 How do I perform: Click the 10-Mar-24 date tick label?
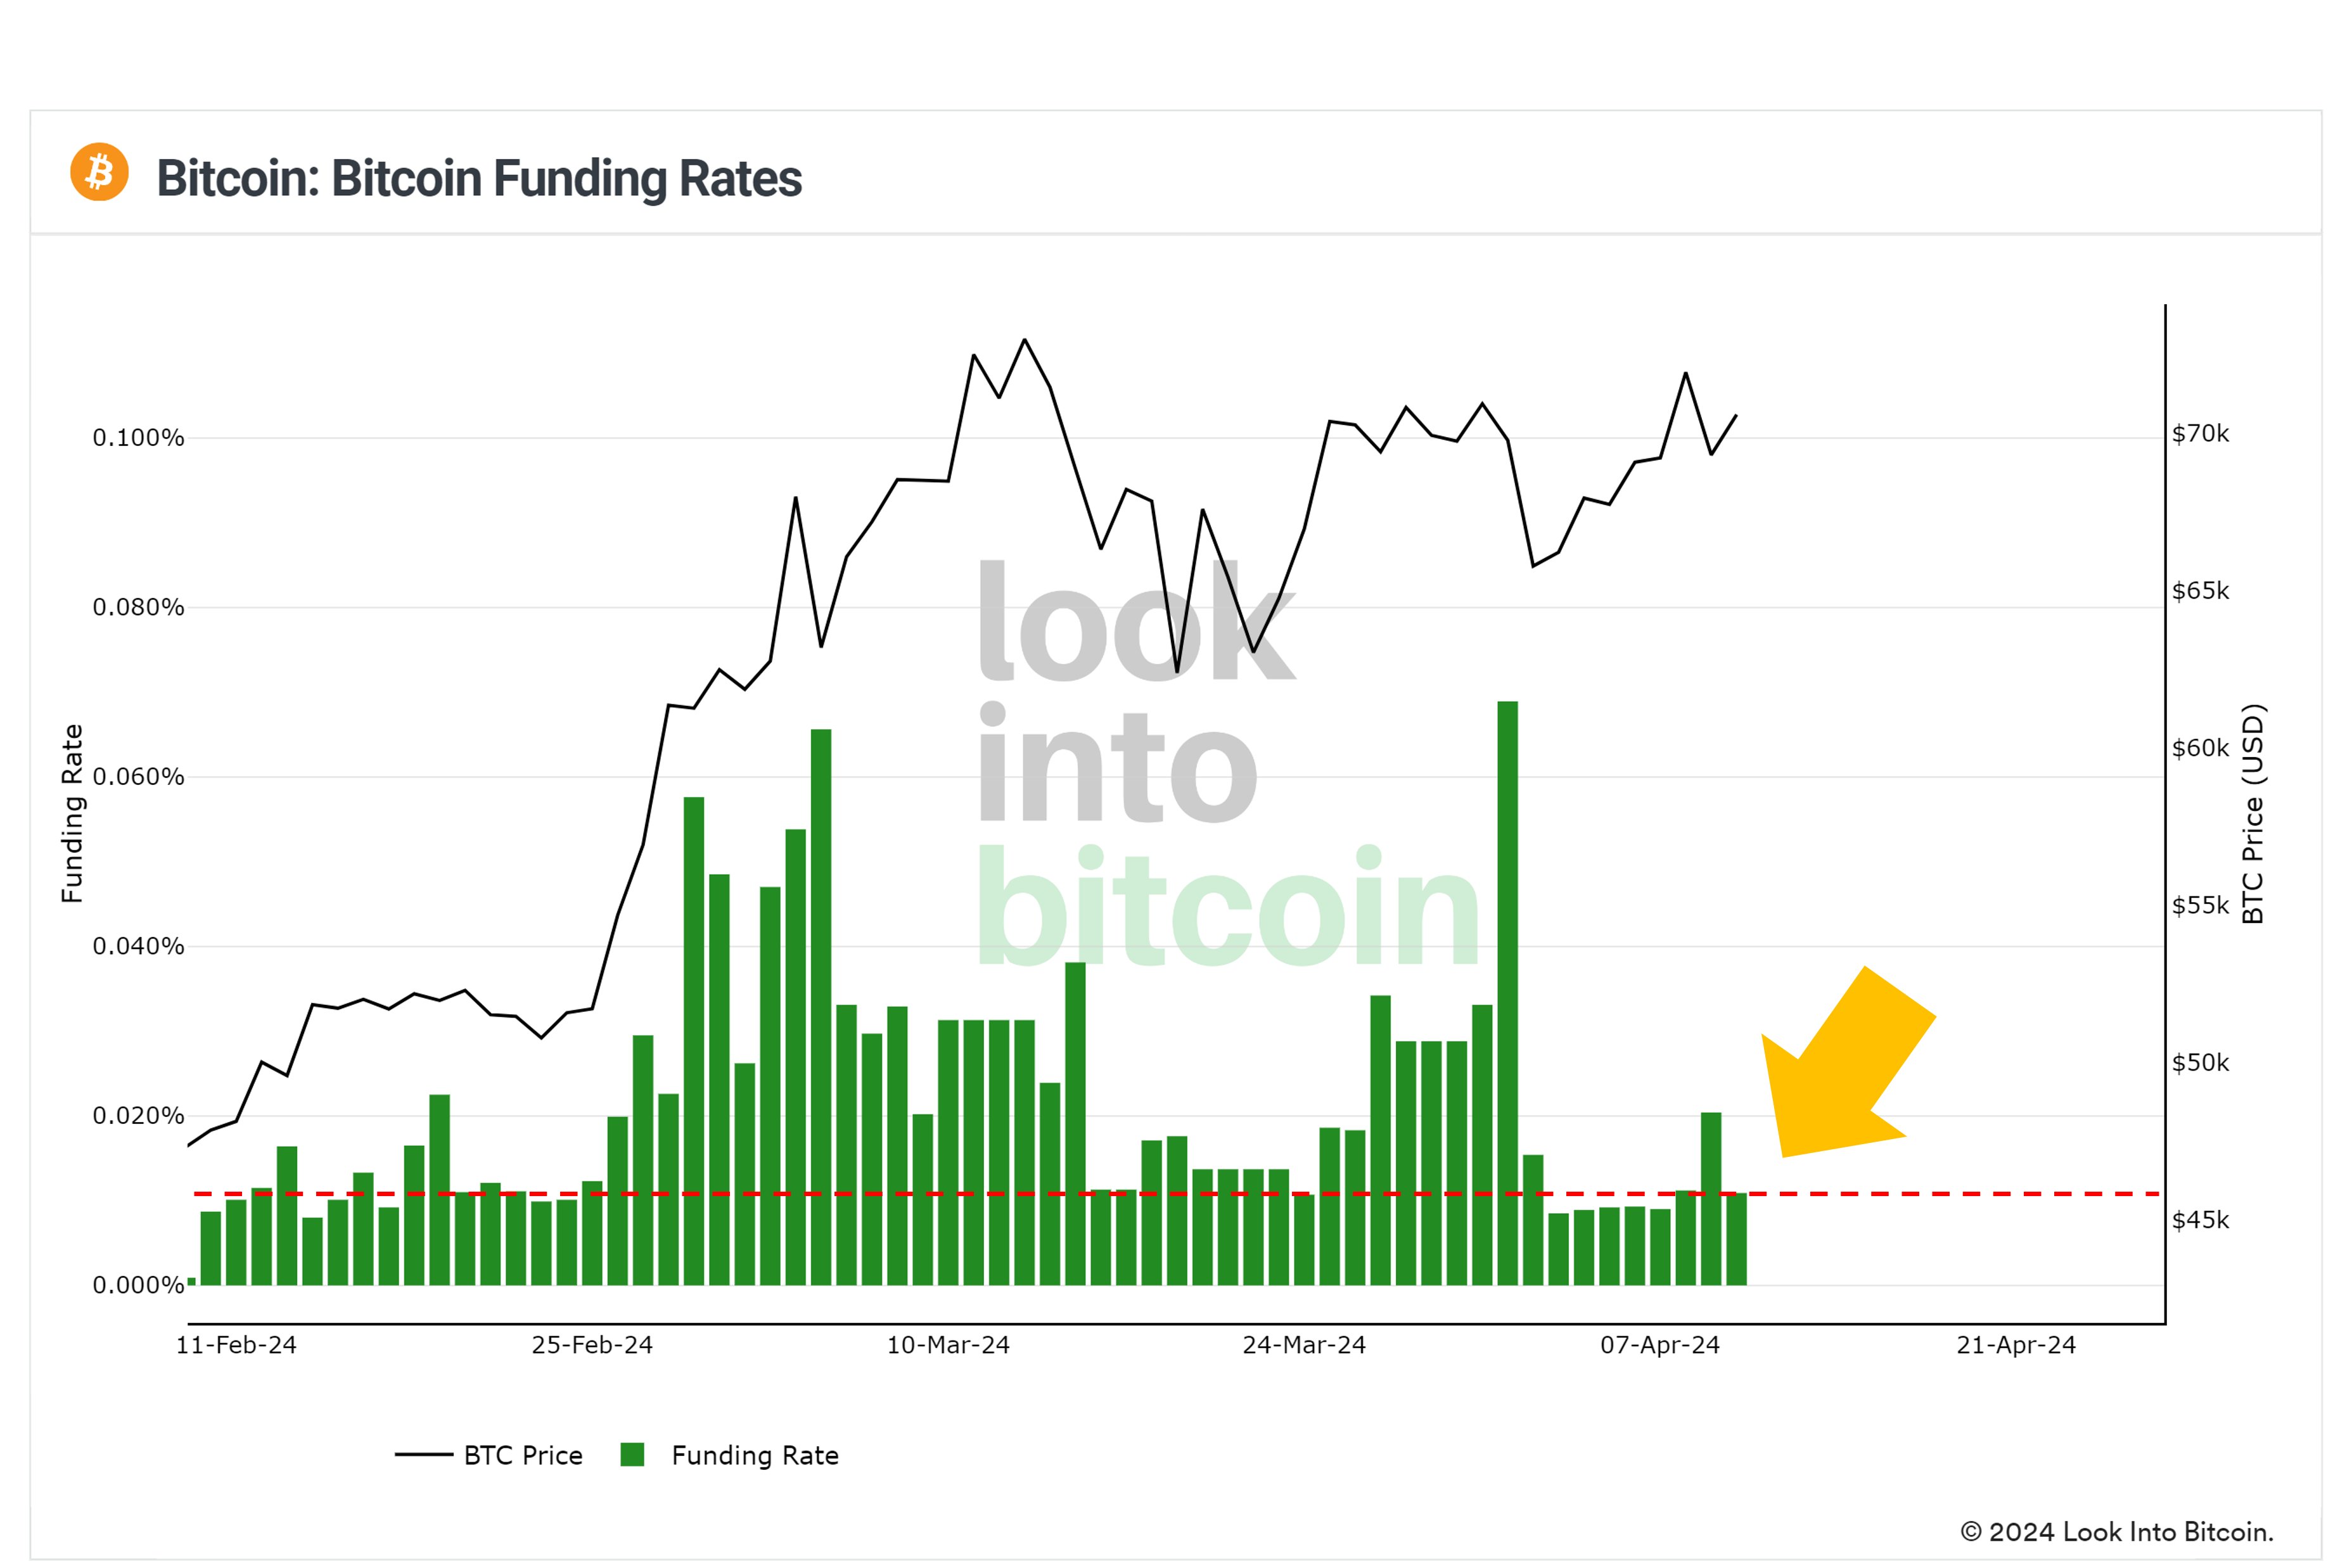coord(948,1345)
